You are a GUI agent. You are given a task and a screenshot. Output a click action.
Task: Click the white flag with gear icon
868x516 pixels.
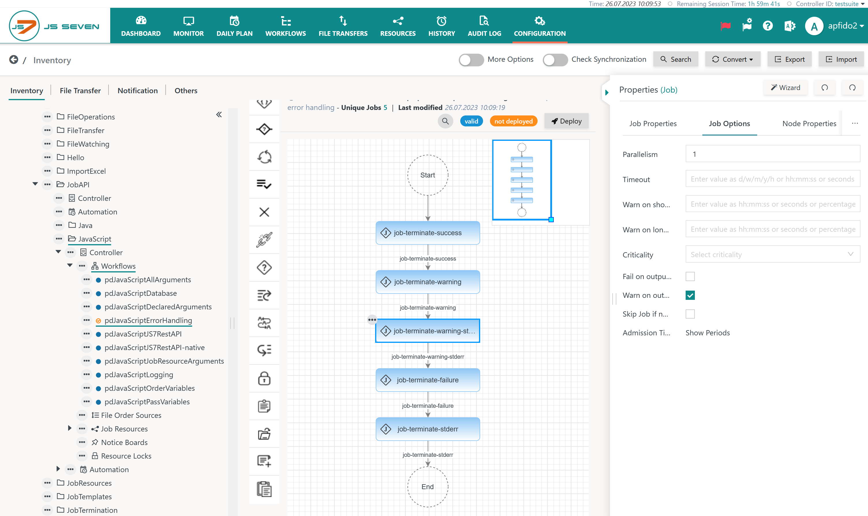(x=747, y=25)
